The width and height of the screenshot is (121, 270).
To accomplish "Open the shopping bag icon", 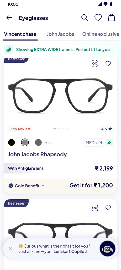I will [112, 18].
